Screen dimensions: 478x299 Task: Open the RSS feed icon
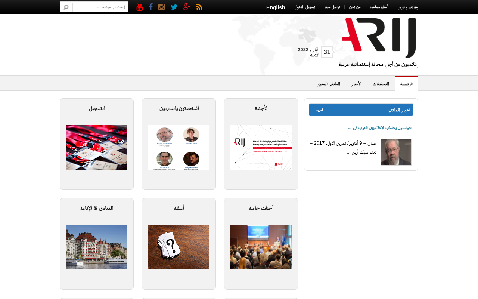click(x=199, y=7)
